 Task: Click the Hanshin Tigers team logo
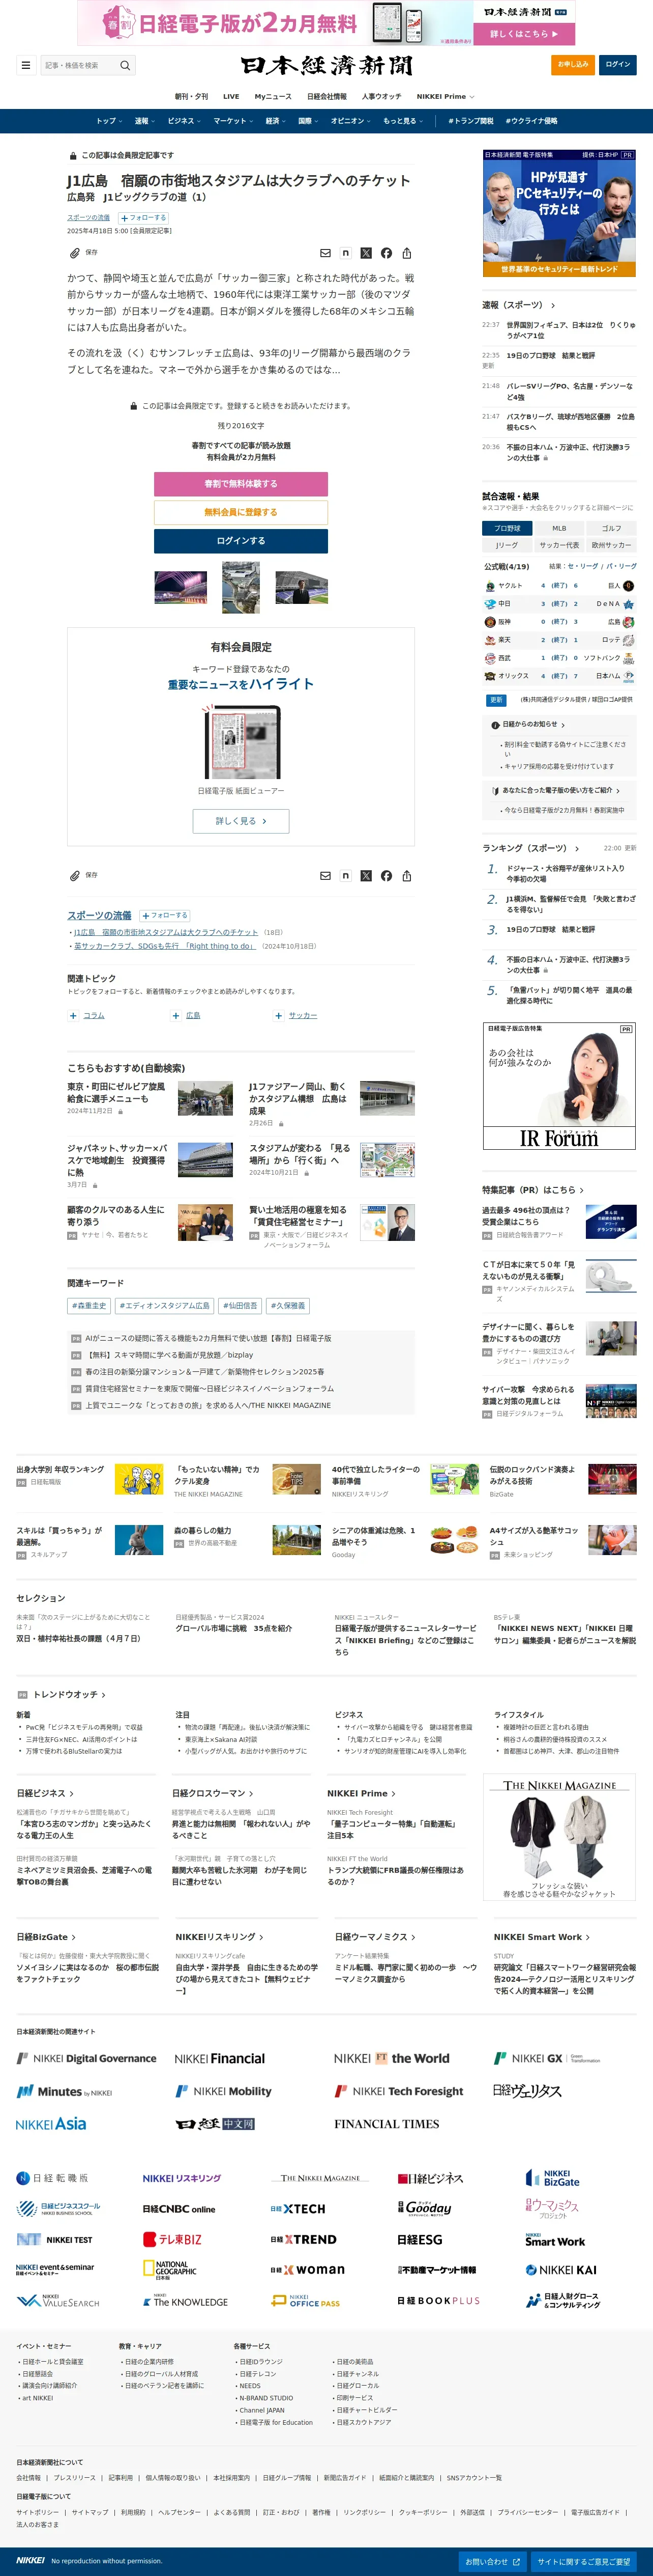(x=490, y=622)
